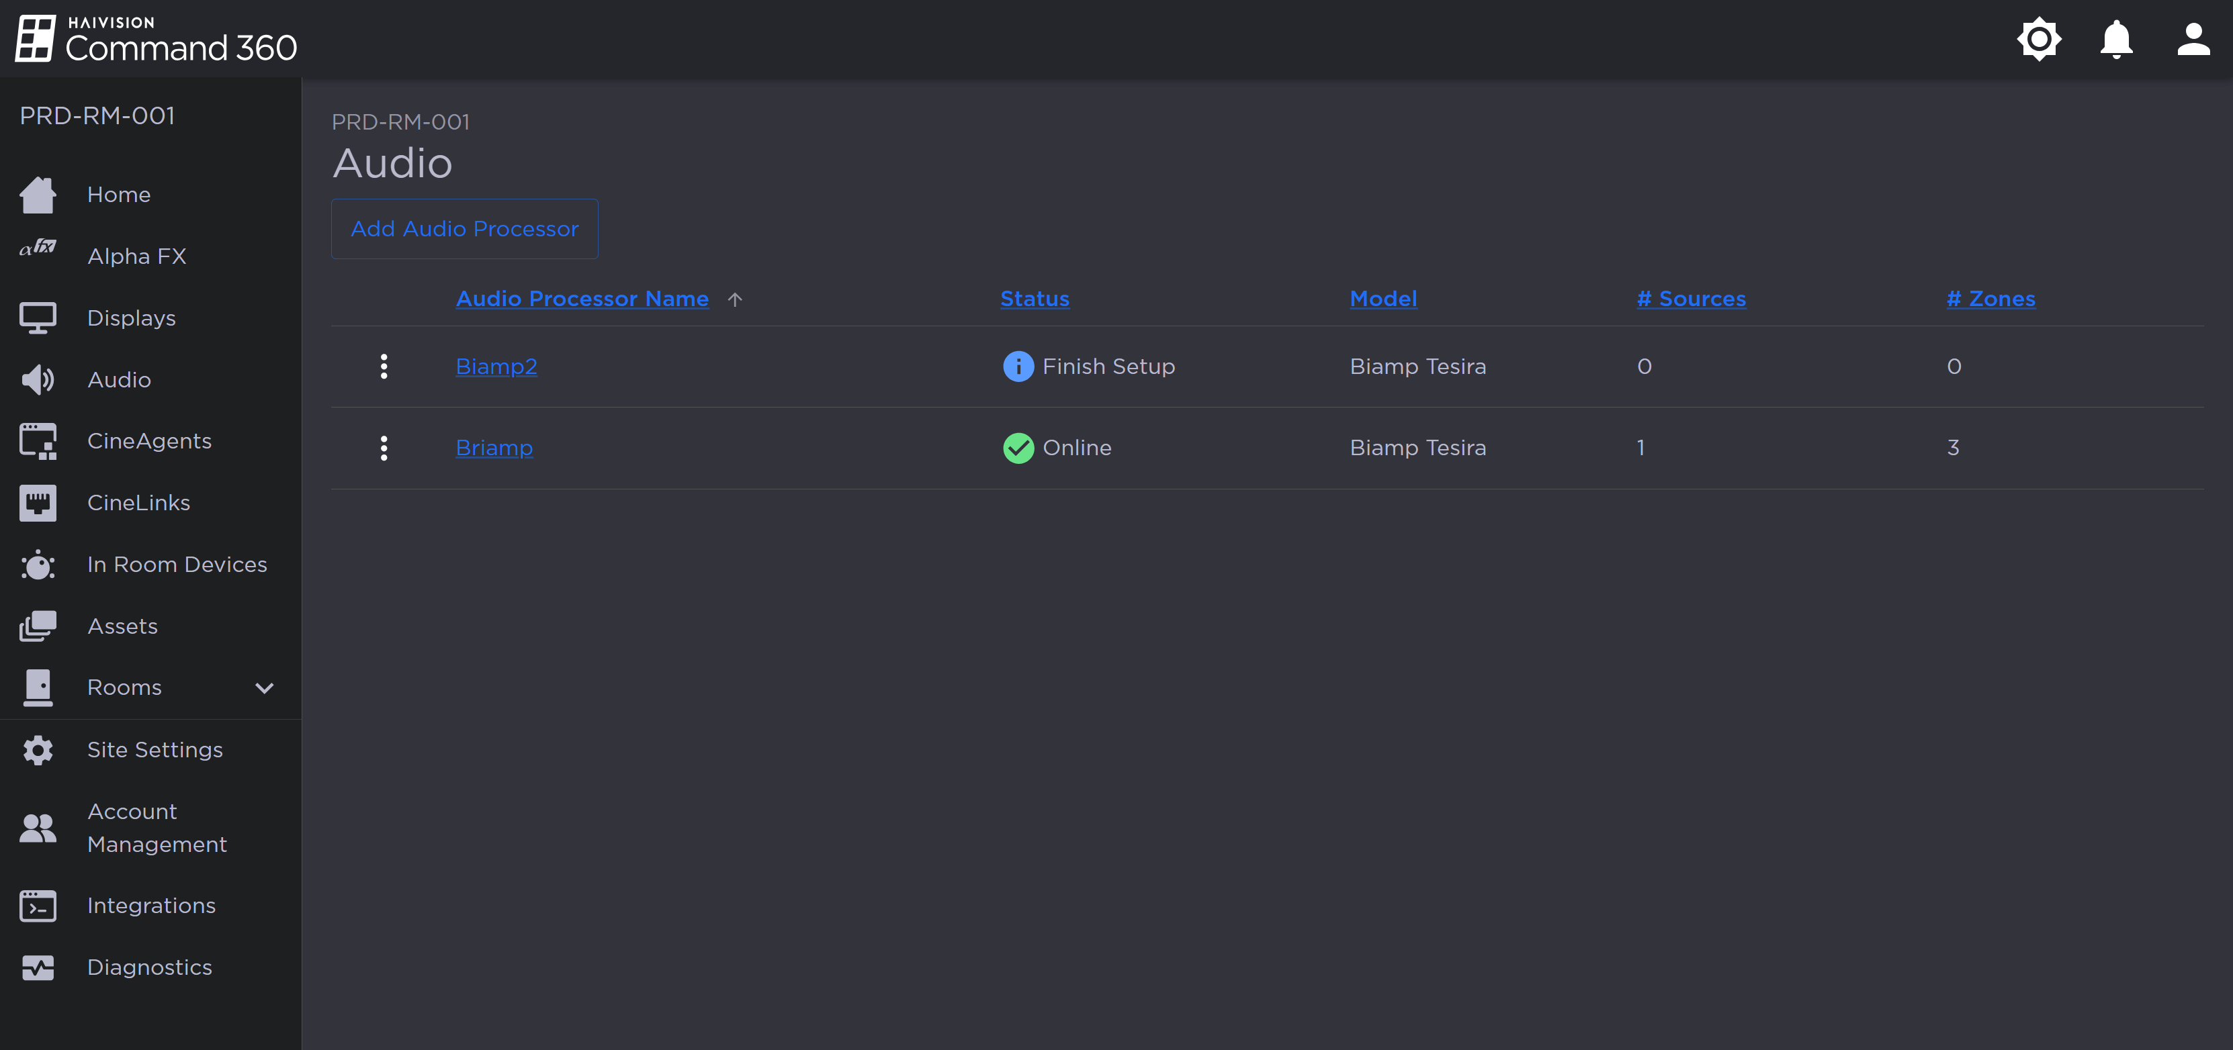The width and height of the screenshot is (2233, 1050).
Task: Open the settings gear in the top bar
Action: (x=2039, y=38)
